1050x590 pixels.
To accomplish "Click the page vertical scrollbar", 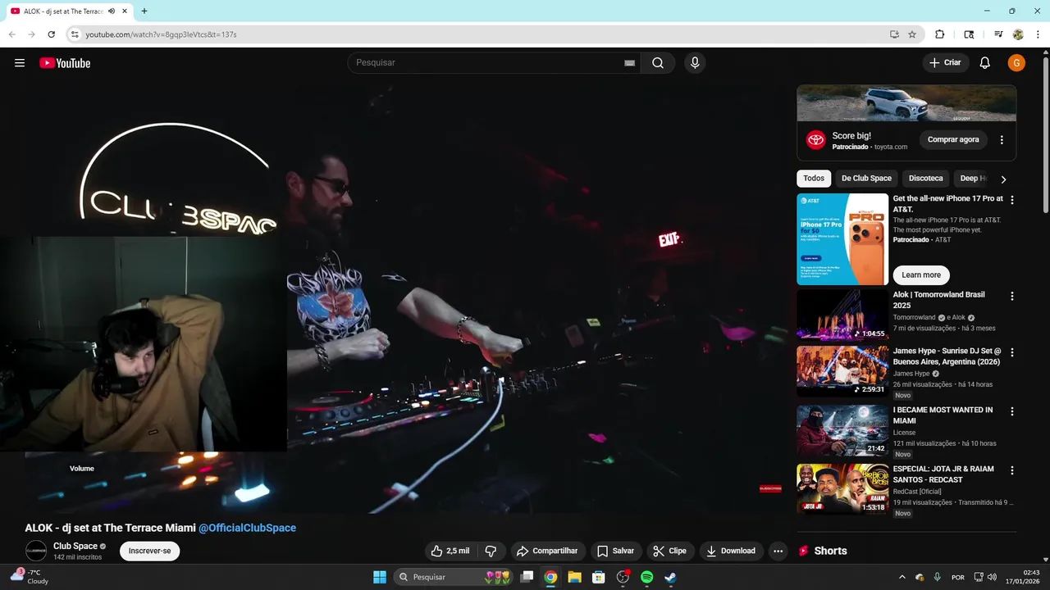I will [1044, 136].
